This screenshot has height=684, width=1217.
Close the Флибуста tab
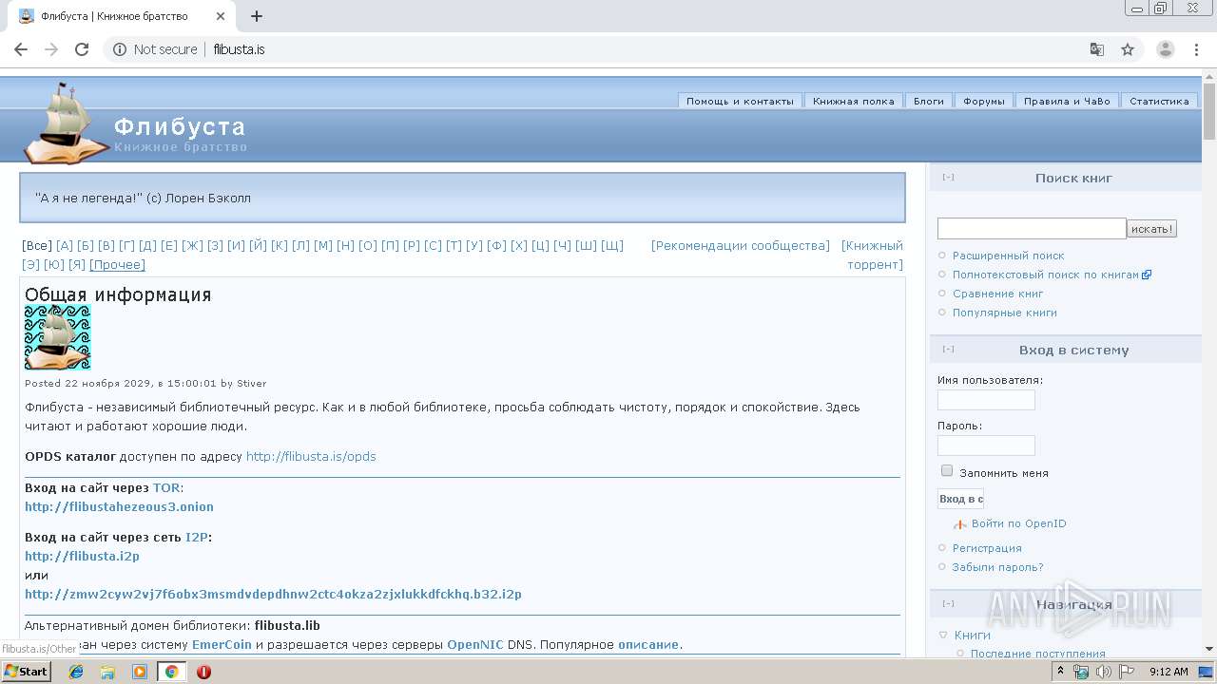(x=221, y=16)
